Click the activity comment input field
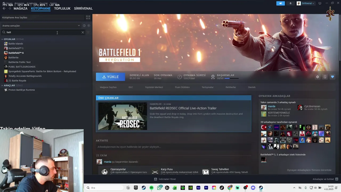Viewport: 341px width, 192px height. click(173, 147)
